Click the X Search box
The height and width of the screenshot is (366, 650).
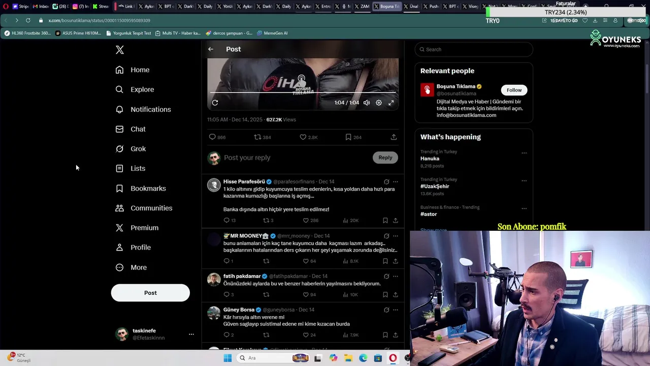474,49
